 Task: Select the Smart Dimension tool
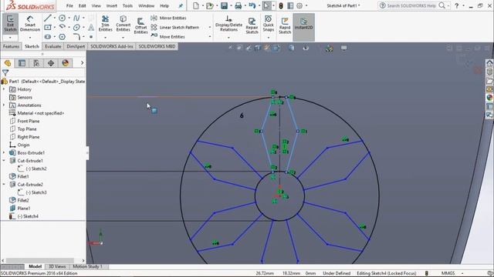30,23
